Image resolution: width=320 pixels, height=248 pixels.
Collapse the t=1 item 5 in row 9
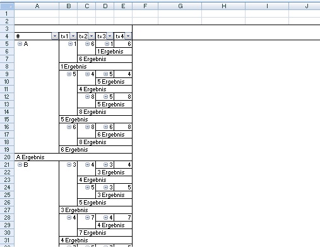69,74
